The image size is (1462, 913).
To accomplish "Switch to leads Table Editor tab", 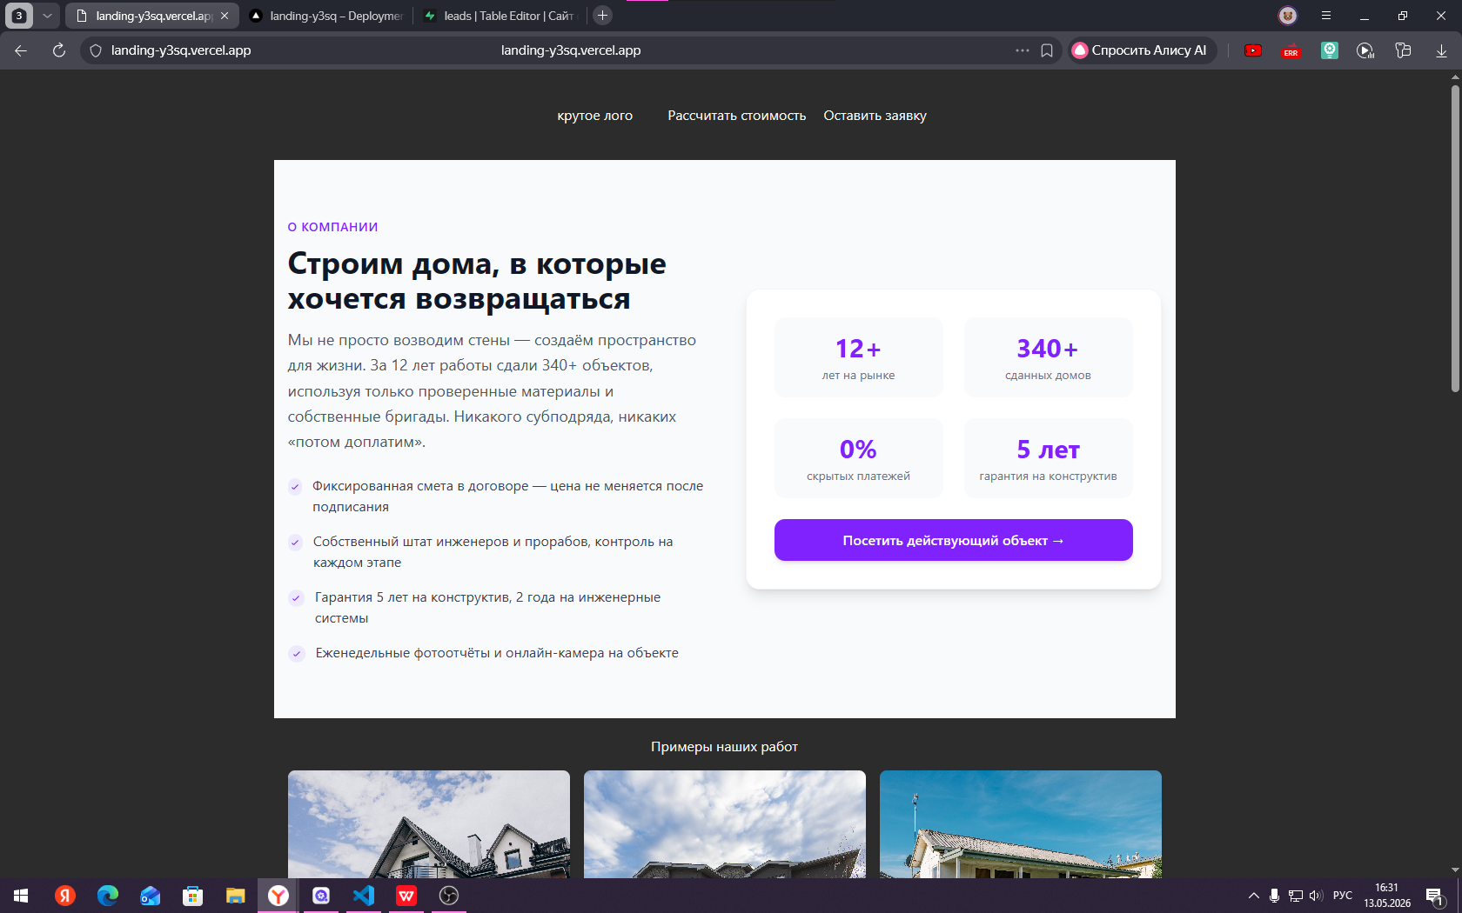I will 499,16.
